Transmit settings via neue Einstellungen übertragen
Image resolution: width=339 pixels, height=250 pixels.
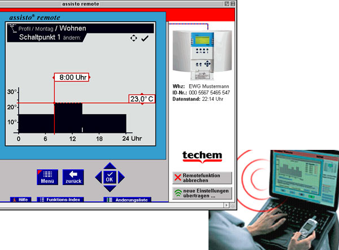coord(202,193)
